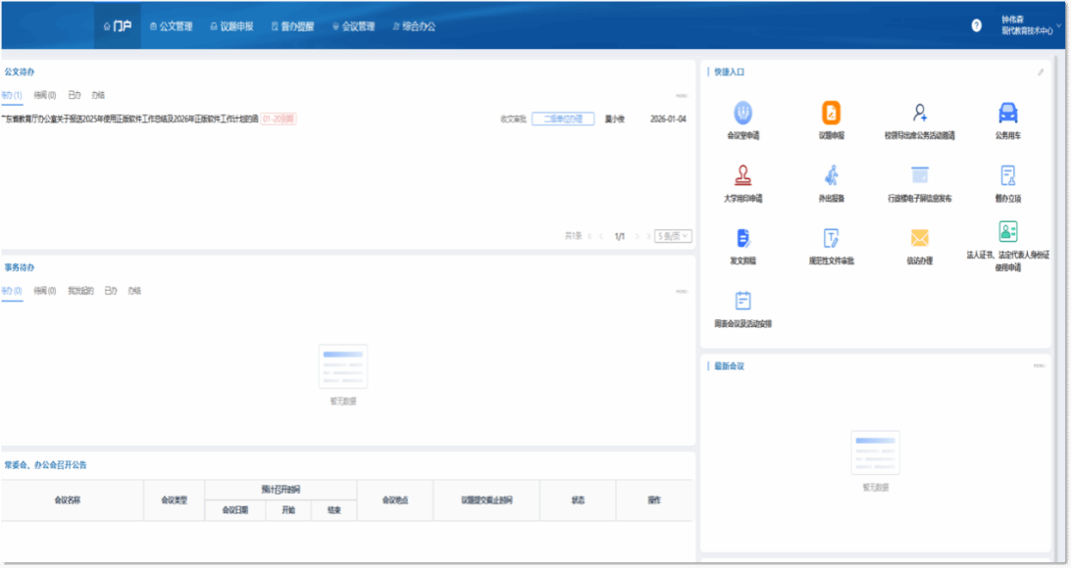
Task: Open the 公文管理 navigation menu
Action: click(x=170, y=26)
